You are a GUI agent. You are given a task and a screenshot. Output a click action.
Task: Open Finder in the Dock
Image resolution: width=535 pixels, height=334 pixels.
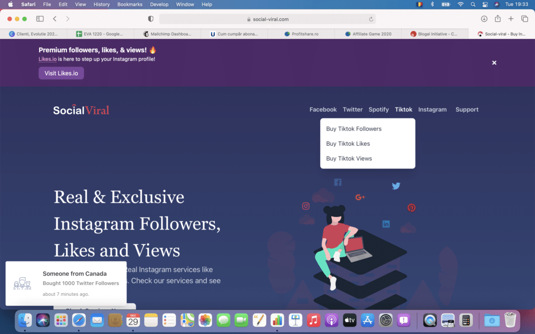tap(25, 320)
